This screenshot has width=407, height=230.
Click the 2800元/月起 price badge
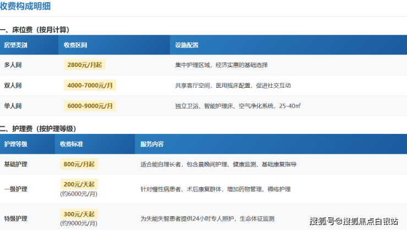(85, 65)
